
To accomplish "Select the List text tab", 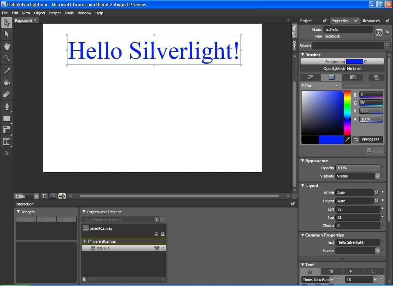I will point(374,271).
